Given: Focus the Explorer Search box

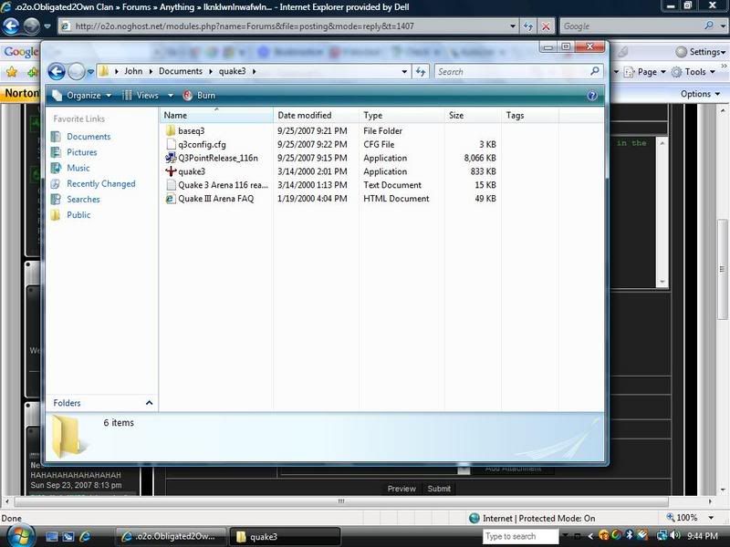Looking at the screenshot, I should [512, 72].
